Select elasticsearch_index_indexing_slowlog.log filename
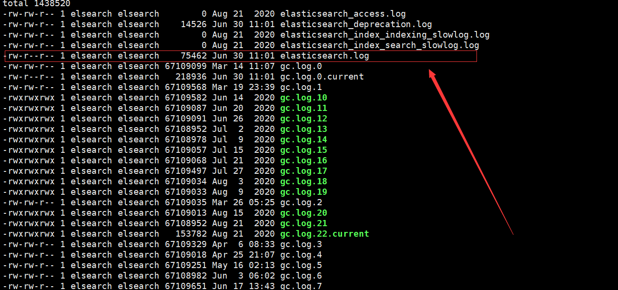Image resolution: width=618 pixels, height=290 pixels. pyautogui.click(x=385, y=35)
